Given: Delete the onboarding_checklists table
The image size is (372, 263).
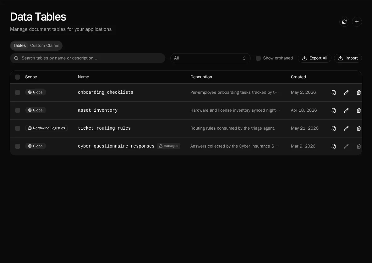Looking at the screenshot, I should tap(359, 92).
